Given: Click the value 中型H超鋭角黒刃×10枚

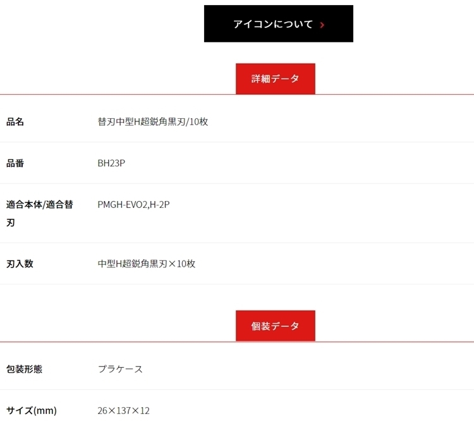Looking at the screenshot, I should point(147,264).
